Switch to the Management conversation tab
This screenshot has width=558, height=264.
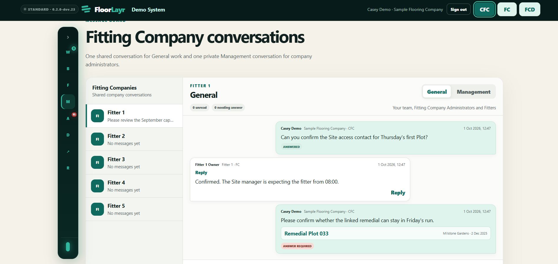[x=473, y=92]
